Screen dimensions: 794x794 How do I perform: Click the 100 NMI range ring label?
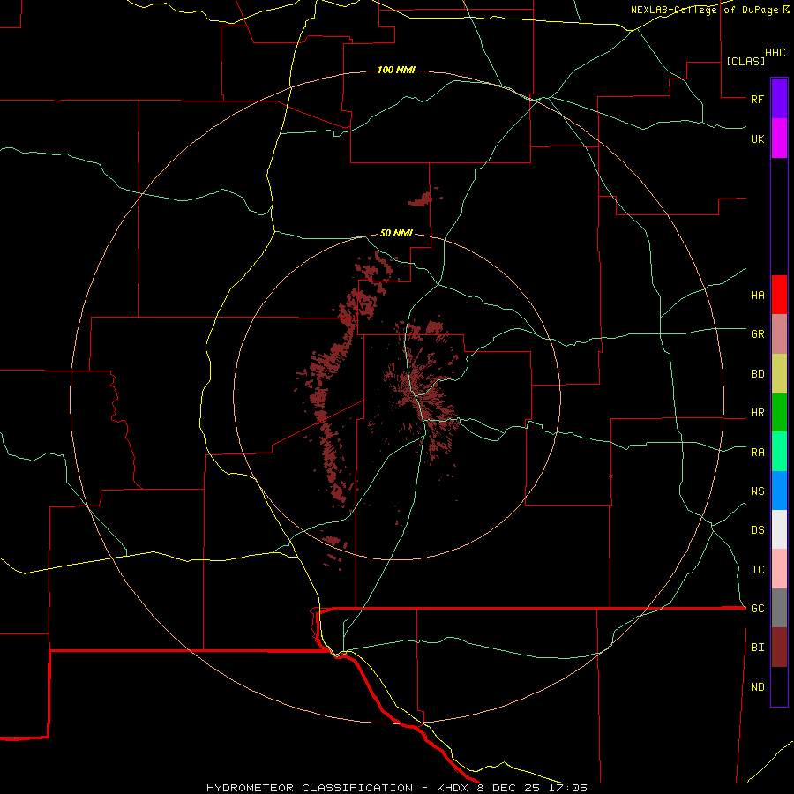pyautogui.click(x=396, y=70)
